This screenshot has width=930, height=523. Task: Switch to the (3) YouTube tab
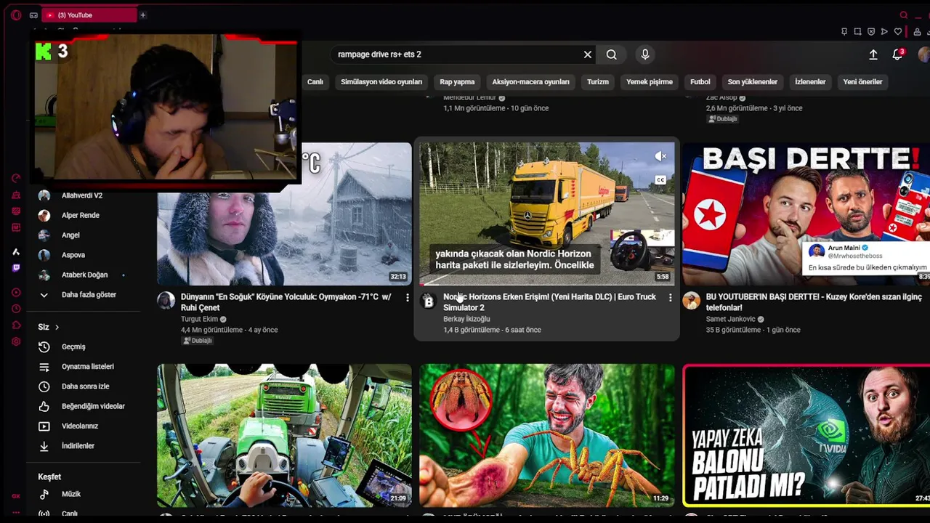[89, 15]
